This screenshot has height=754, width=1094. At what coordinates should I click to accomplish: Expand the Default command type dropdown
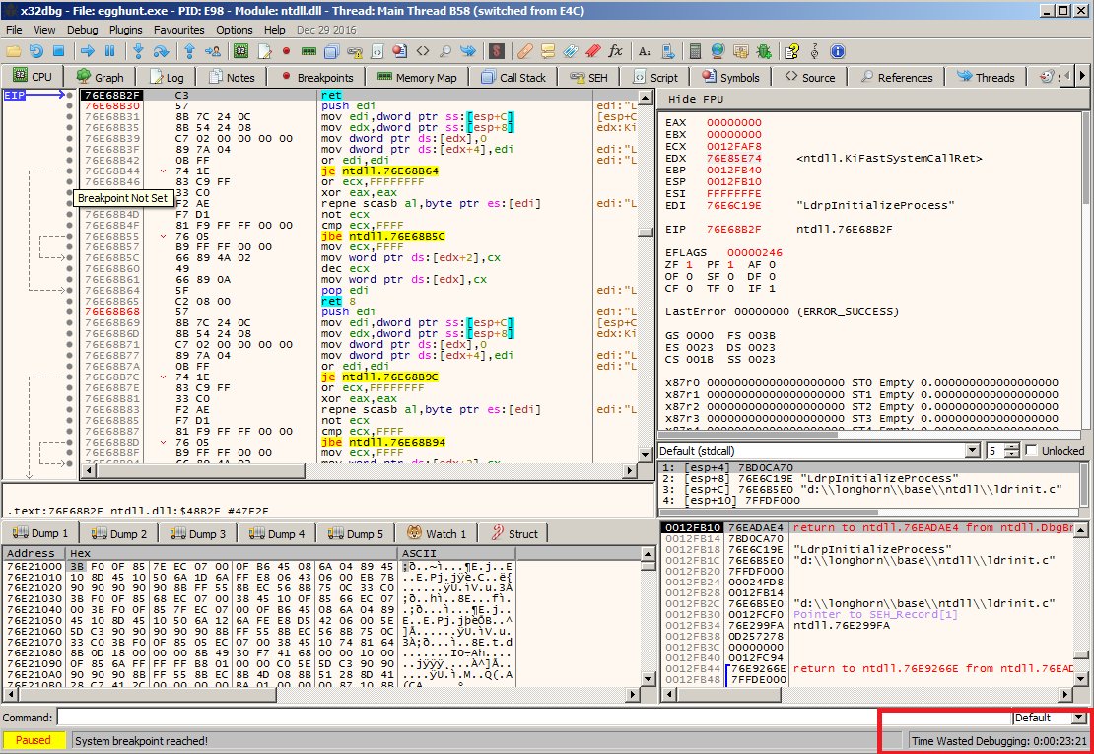click(1078, 718)
